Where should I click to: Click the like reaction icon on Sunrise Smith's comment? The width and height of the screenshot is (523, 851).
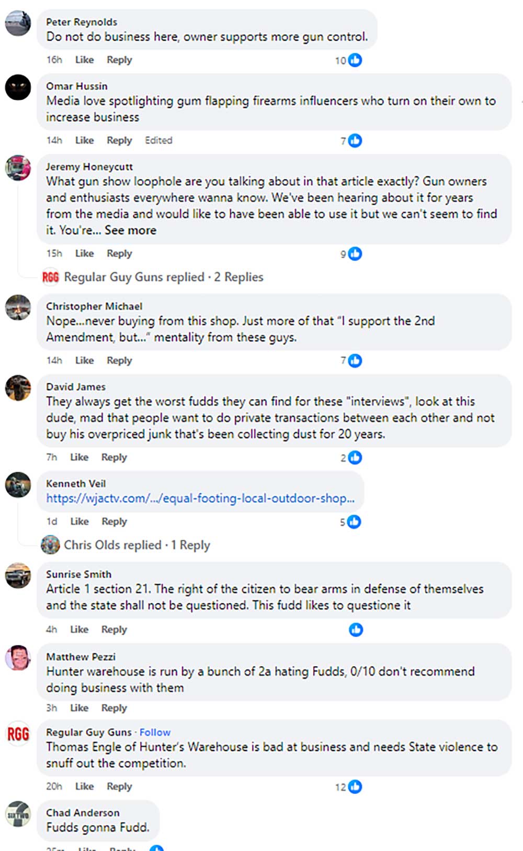356,629
